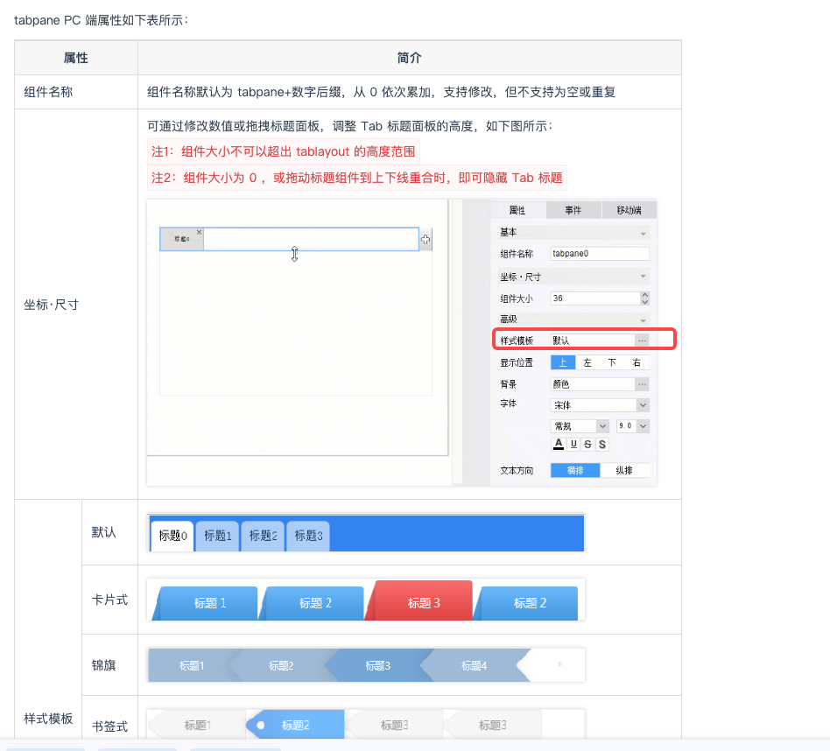The width and height of the screenshot is (830, 751).
Task: Click 标题3 in the 默认 style sample
Action: click(x=308, y=536)
